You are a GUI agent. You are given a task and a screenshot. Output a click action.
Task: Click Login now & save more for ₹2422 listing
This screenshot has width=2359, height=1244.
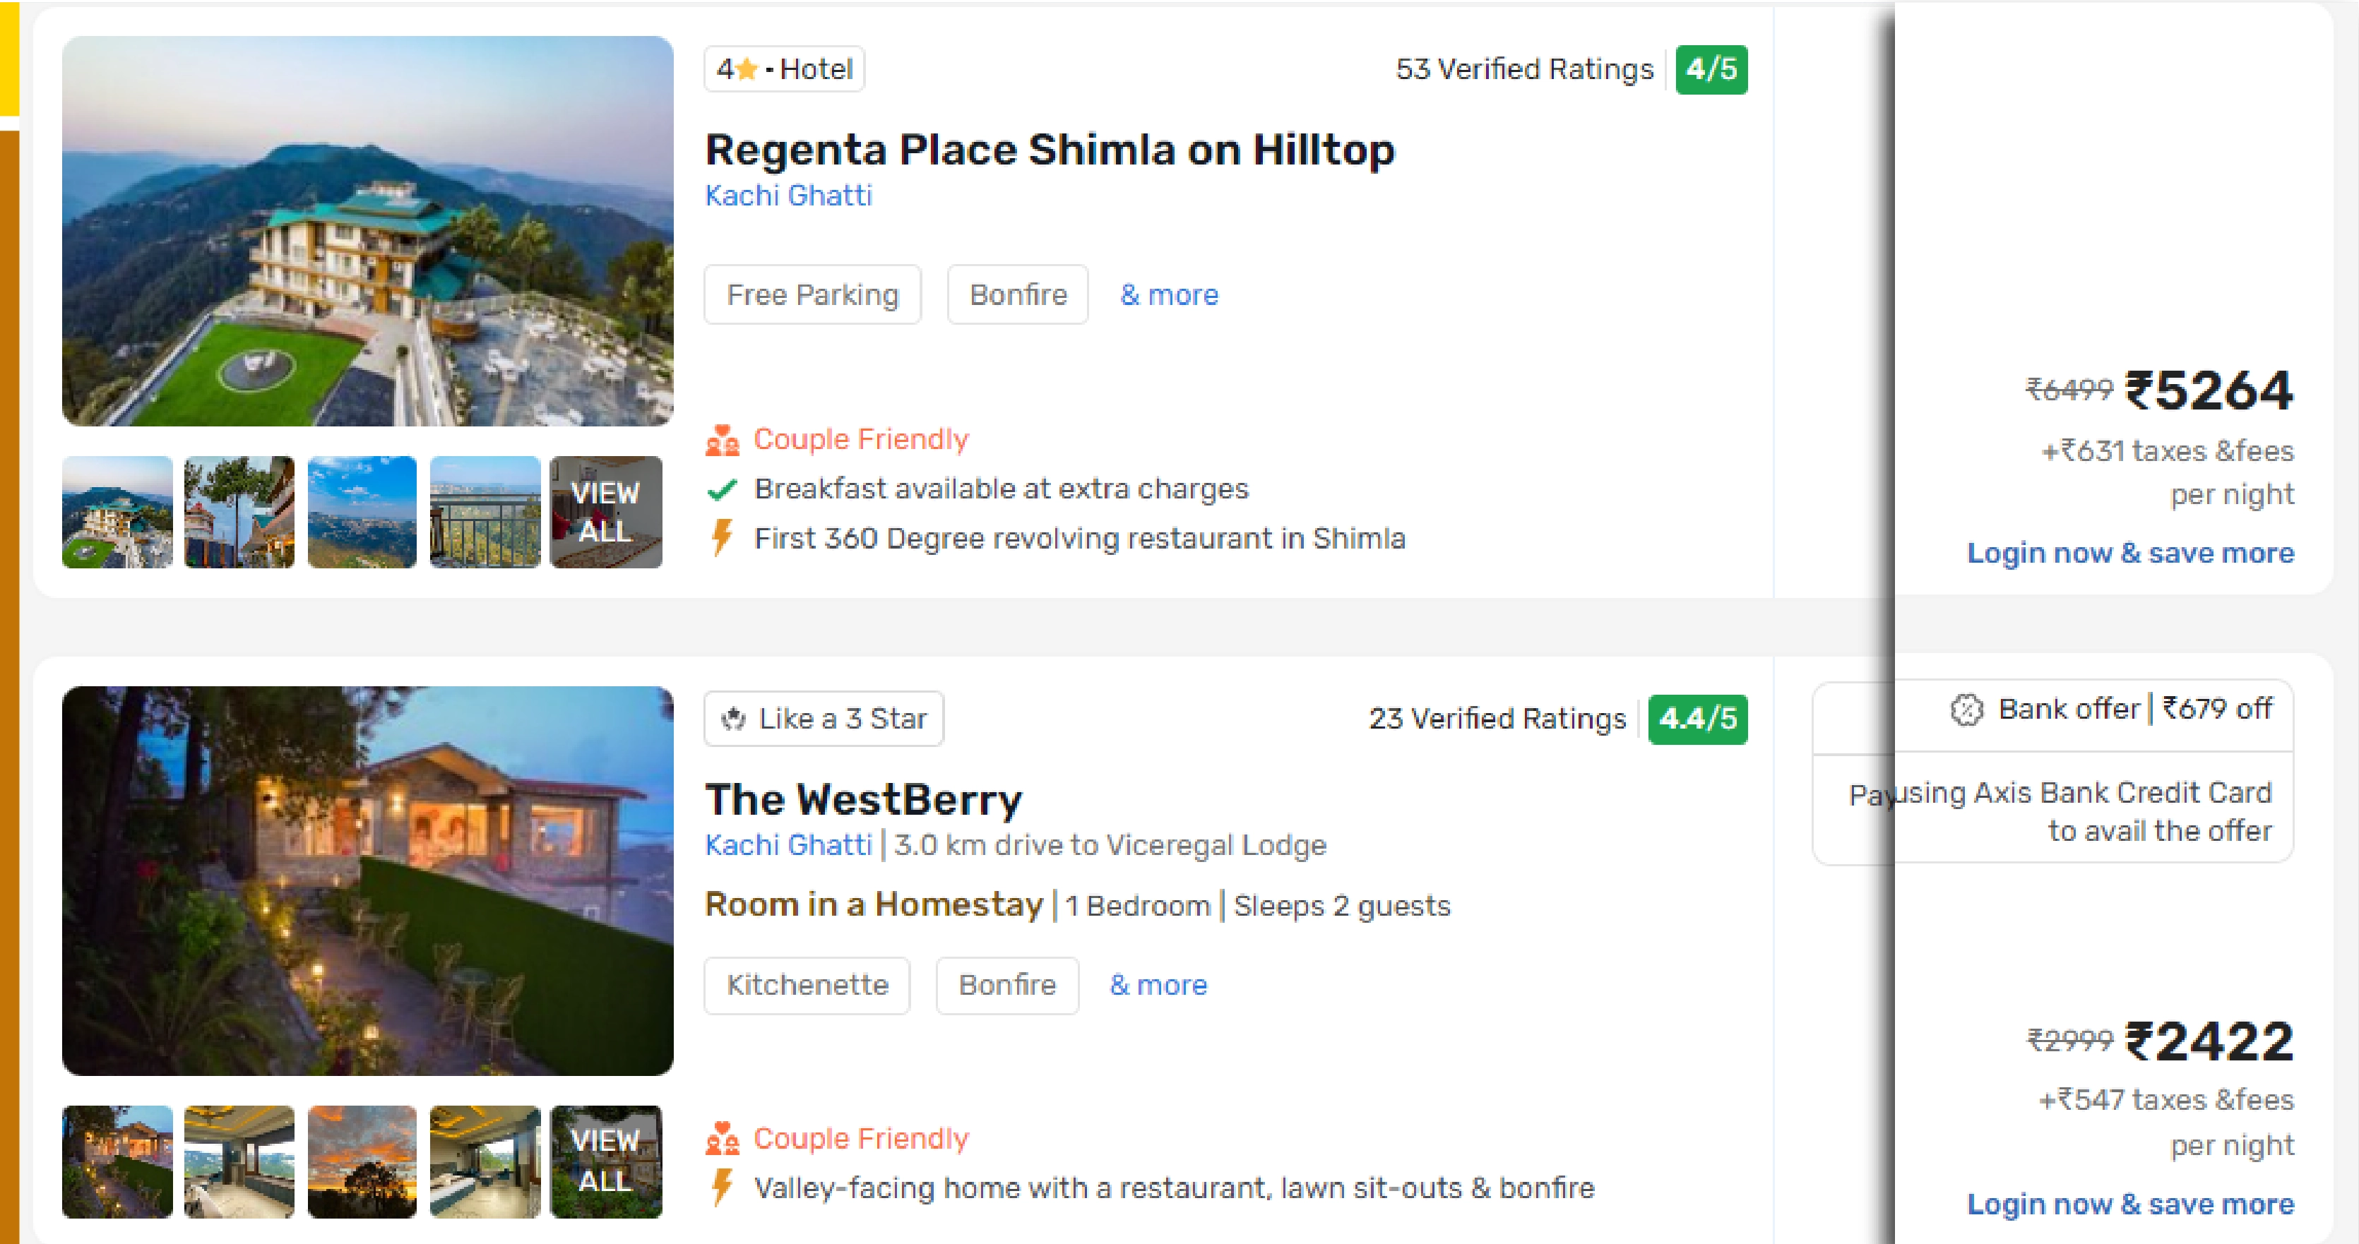(2129, 1204)
